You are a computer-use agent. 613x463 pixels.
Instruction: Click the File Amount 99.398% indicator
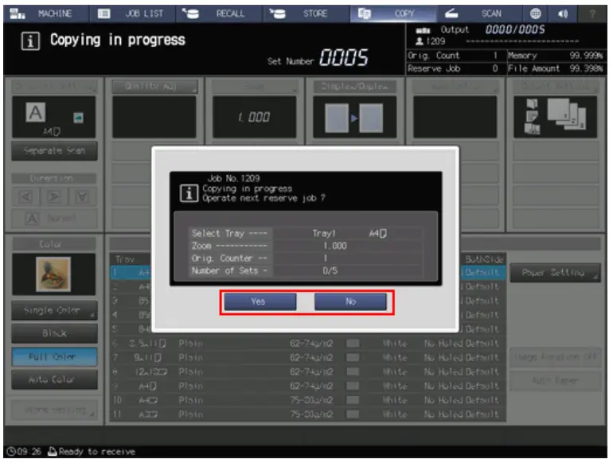(x=556, y=68)
